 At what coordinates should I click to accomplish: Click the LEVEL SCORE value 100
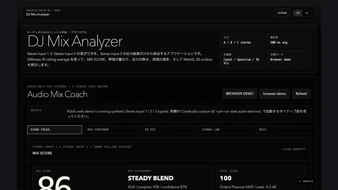coord(225,178)
